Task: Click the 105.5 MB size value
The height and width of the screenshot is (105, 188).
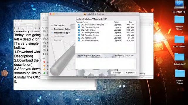Action: coord(130,27)
